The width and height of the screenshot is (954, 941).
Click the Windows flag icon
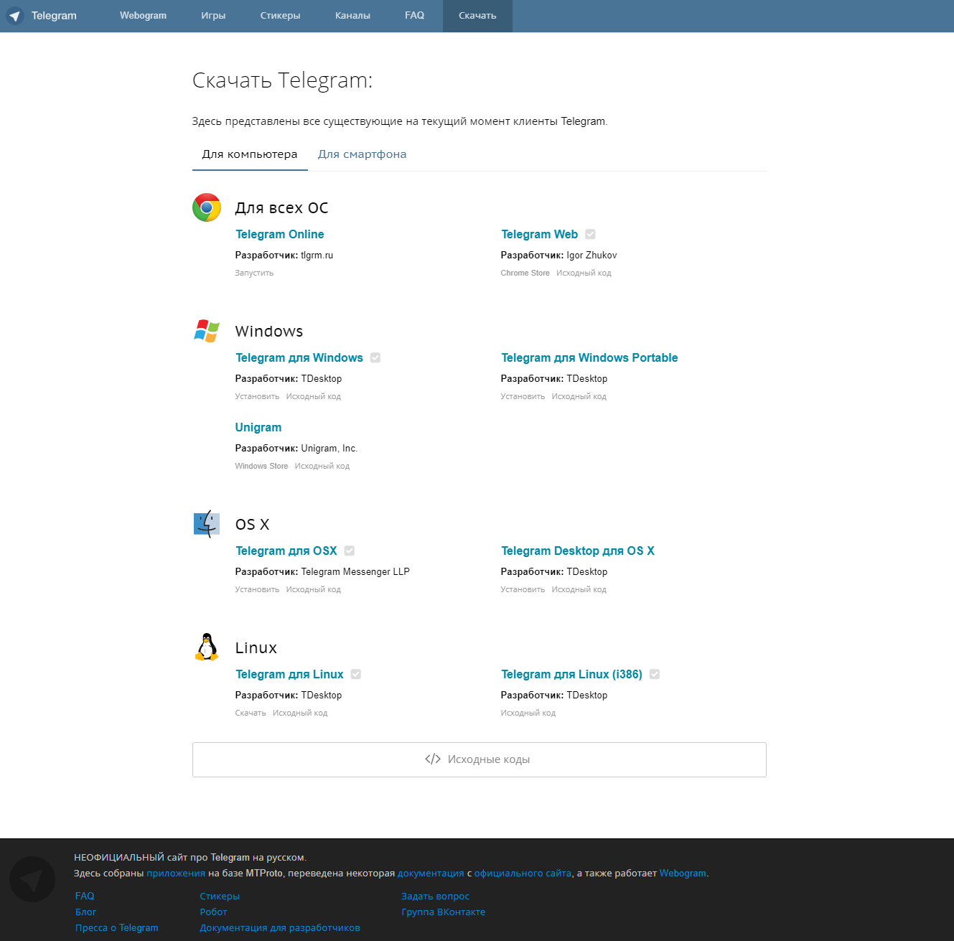(x=207, y=331)
